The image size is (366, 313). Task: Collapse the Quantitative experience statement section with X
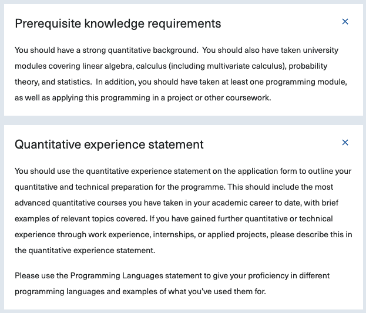click(x=345, y=142)
